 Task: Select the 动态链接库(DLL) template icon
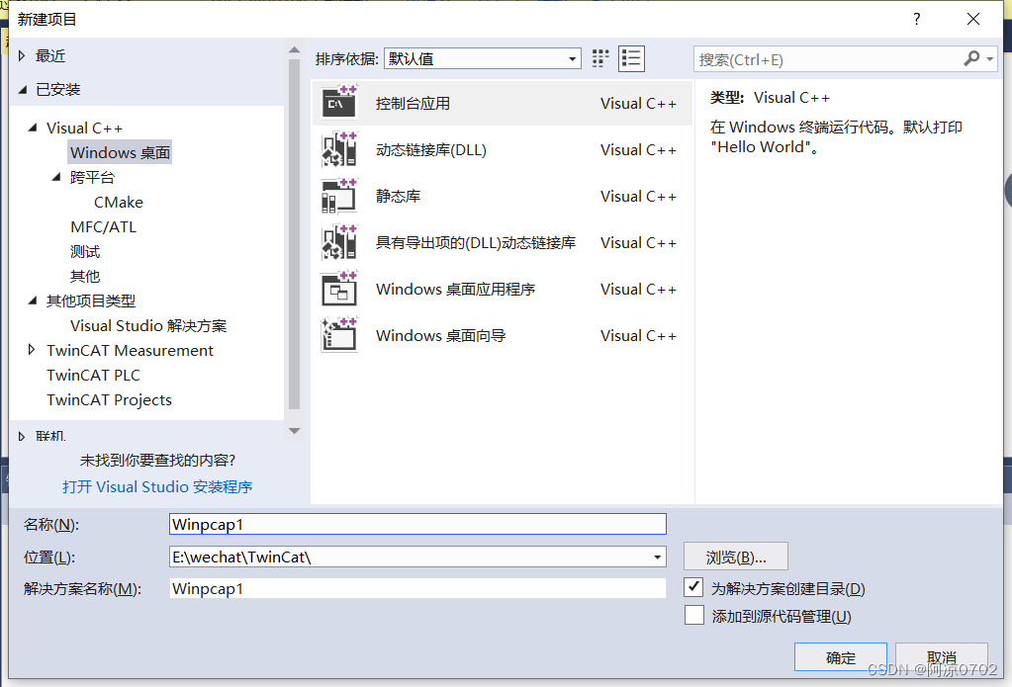(339, 149)
